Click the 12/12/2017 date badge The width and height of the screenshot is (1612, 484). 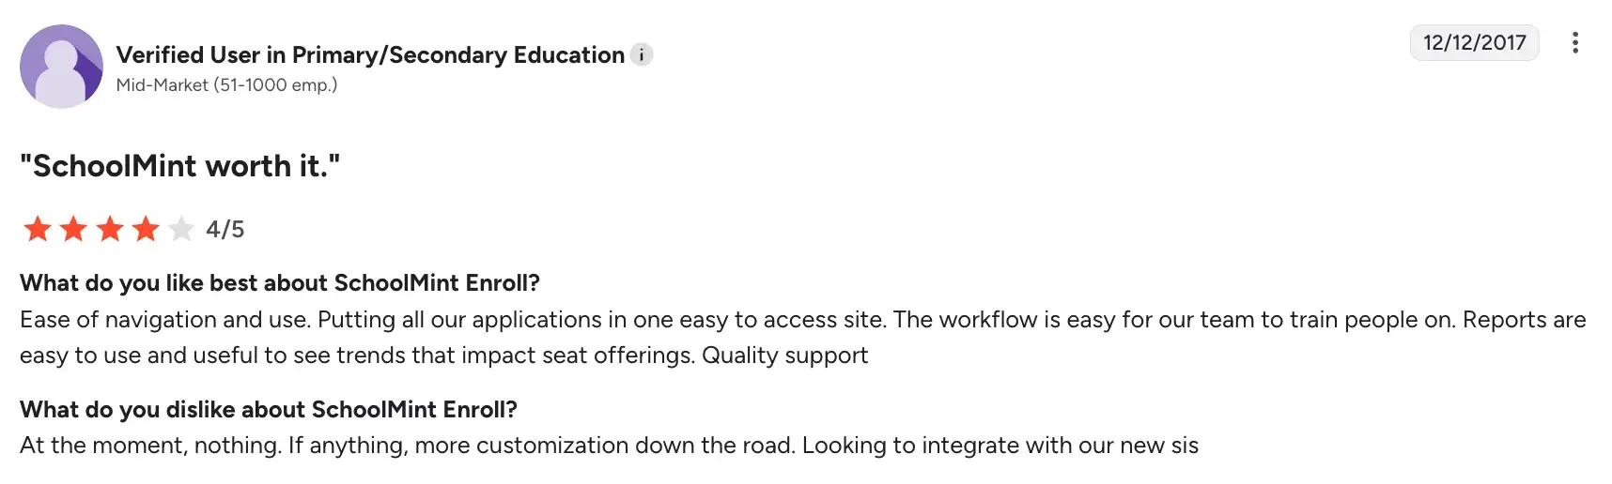(x=1474, y=43)
